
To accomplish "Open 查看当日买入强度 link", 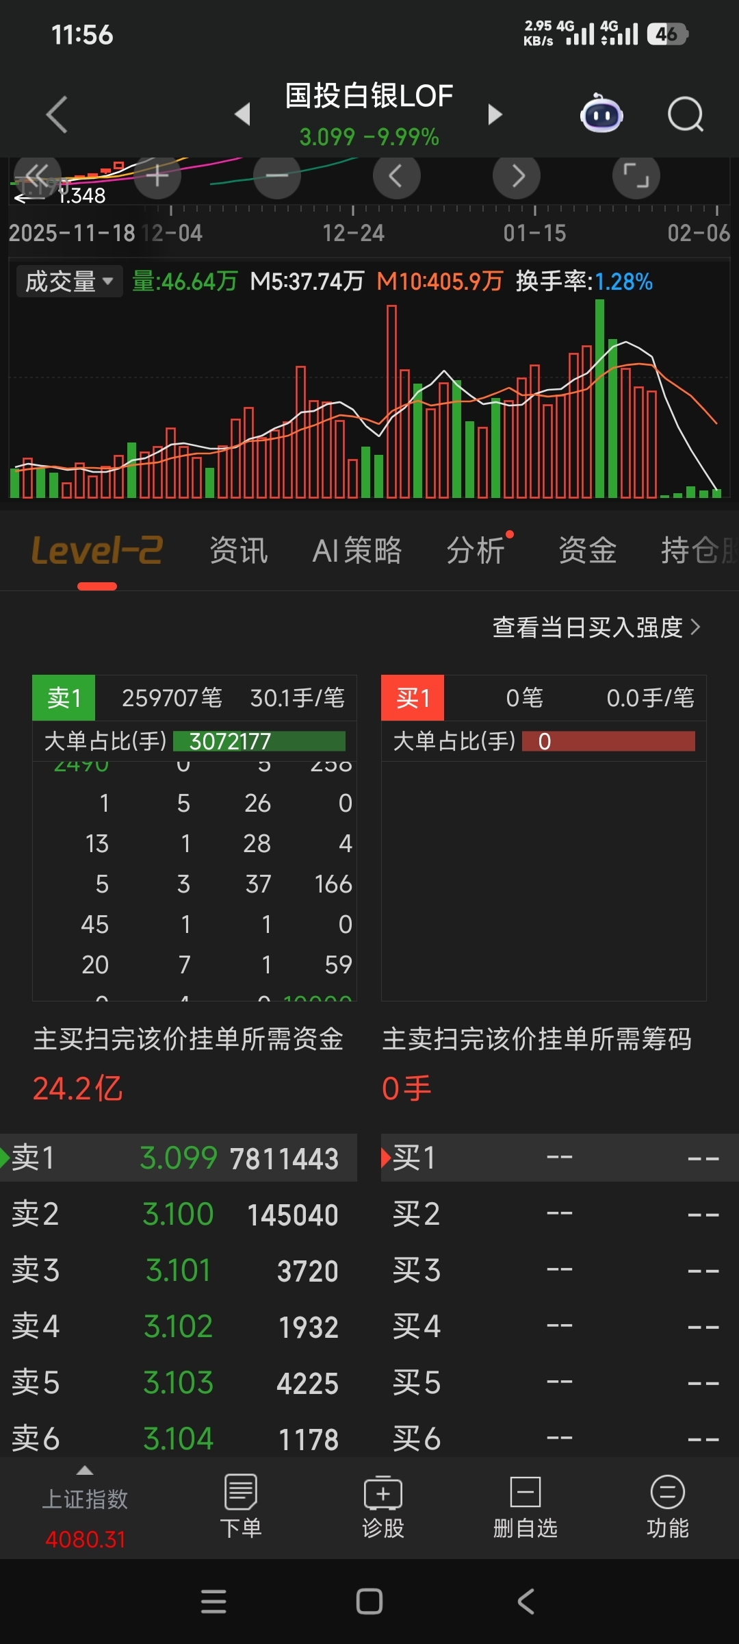I will [596, 627].
